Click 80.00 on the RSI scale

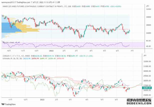148,41
